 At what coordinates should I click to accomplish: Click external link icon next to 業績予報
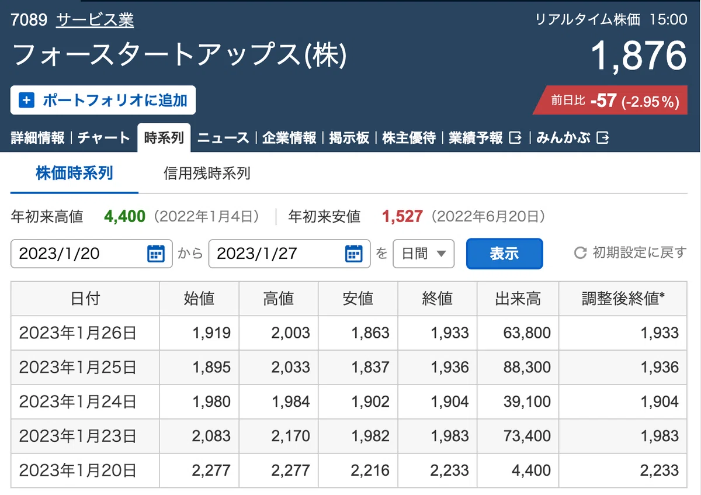click(x=515, y=138)
